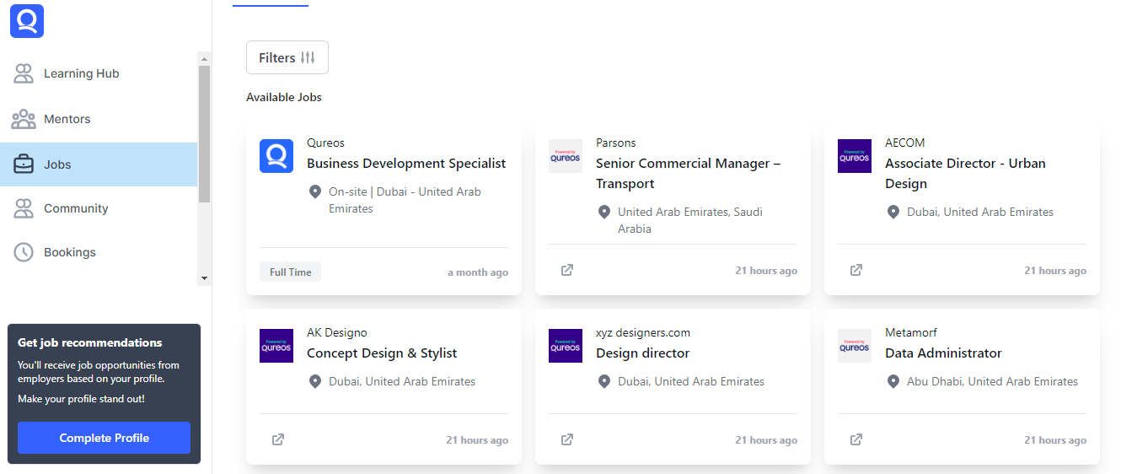This screenshot has width=1121, height=474.
Task: Click the Bookings clock icon in sidebar
Action: point(24,252)
